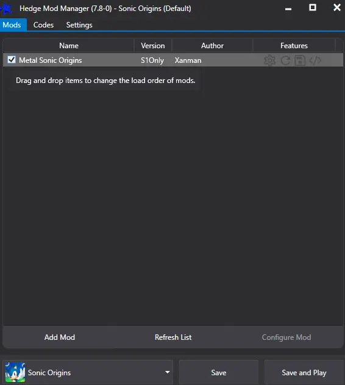Image resolution: width=345 pixels, height=385 pixels.
Task: Expand the game selector dropdown arrow
Action: (168, 372)
